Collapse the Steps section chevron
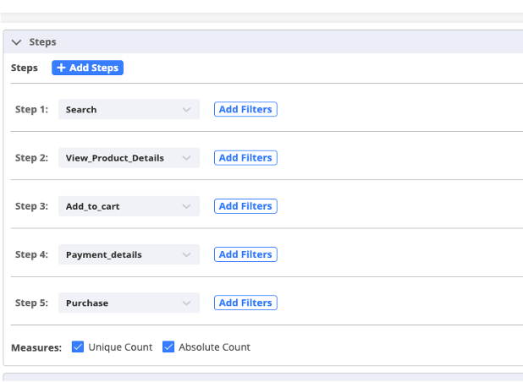Screen dimensions: 523x382 click(16, 41)
